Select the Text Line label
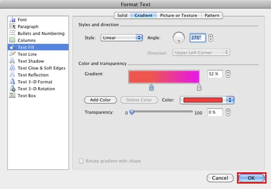Screen dimensions: 271x189 coord(27,54)
